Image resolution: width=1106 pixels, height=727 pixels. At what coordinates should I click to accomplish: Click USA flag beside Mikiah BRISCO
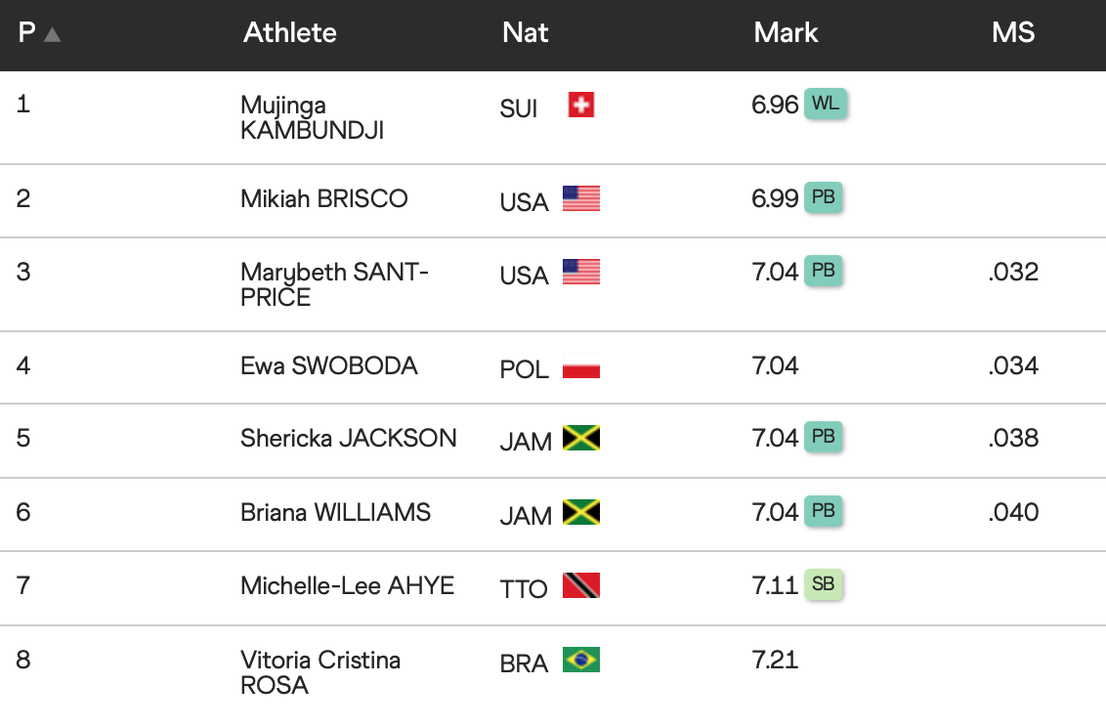[x=581, y=198]
